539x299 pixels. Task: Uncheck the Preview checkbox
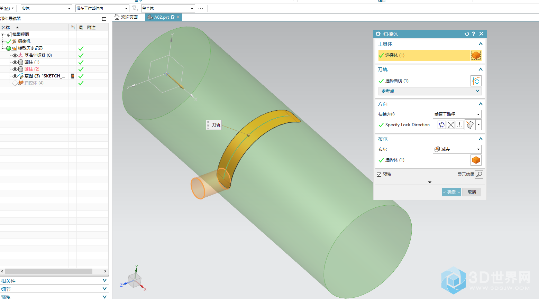point(379,175)
